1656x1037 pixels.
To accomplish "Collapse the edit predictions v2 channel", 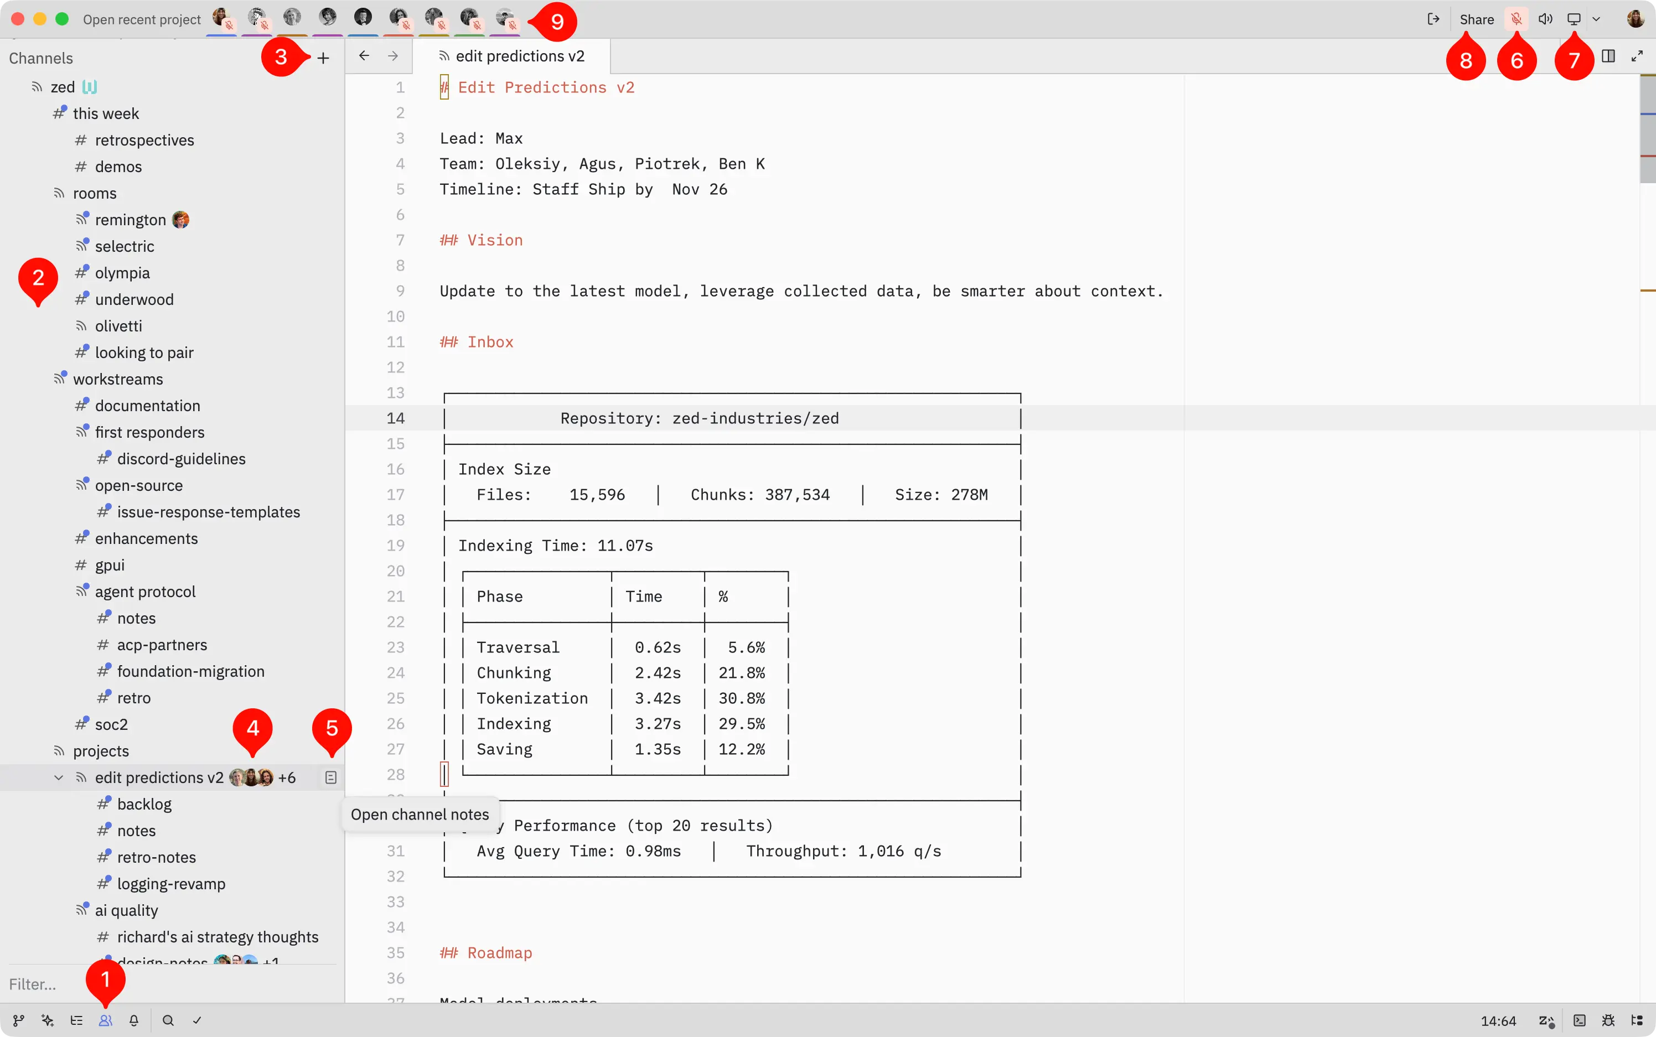I will (x=58, y=777).
